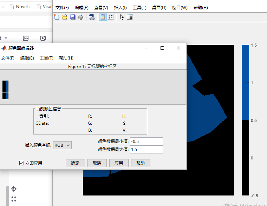Toggle the insert colorbar toolbar icon
Viewport: 267px width, 206px height.
coord(103,17)
